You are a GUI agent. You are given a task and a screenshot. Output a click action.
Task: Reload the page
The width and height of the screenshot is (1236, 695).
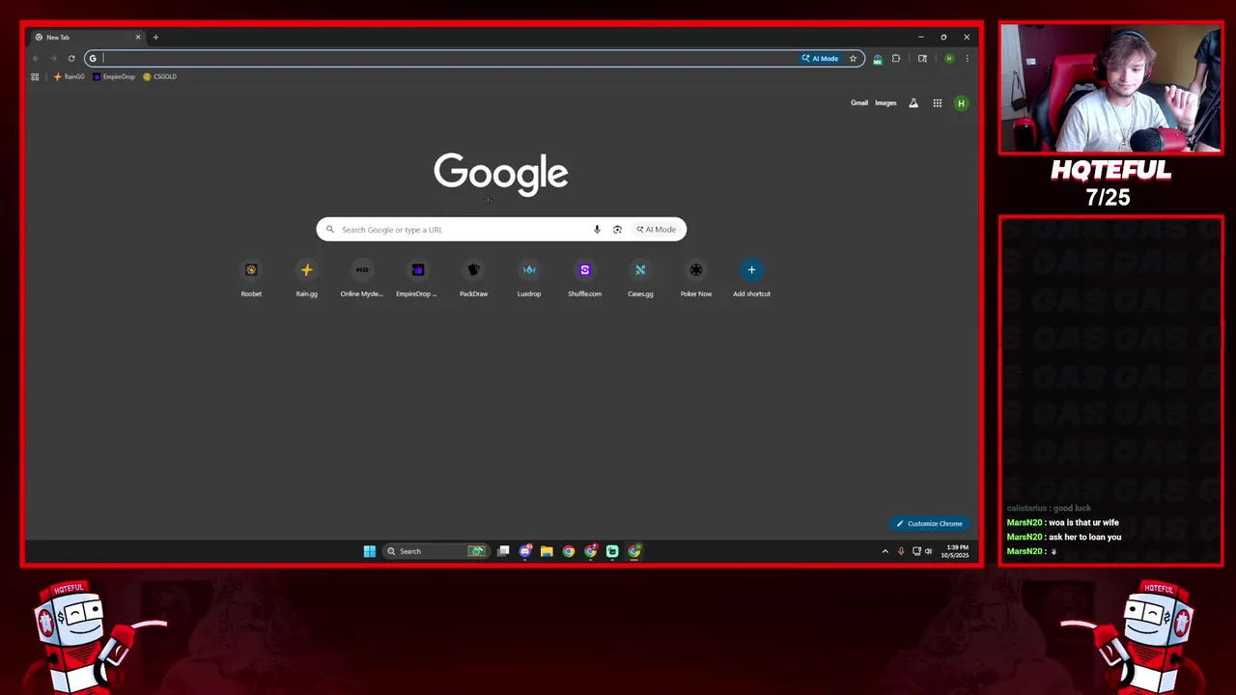tap(71, 58)
